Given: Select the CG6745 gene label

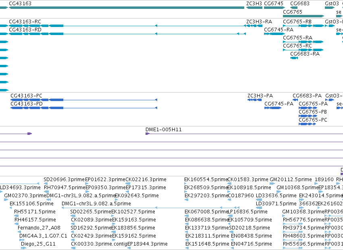Looking at the screenshot, I should pyautogui.click(x=274, y=4).
